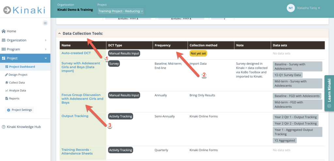Click the Analyze Data chart icon
Viewport: 334px width, 161px height.
tap(7, 91)
